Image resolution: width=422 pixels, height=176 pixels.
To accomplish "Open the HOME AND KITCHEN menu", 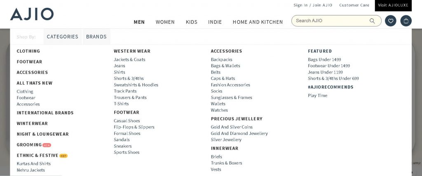I will [x=258, y=22].
